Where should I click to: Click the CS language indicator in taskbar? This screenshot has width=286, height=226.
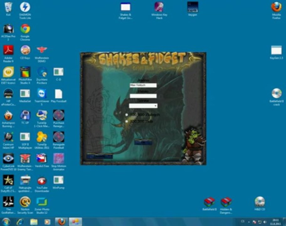pyautogui.click(x=243, y=221)
